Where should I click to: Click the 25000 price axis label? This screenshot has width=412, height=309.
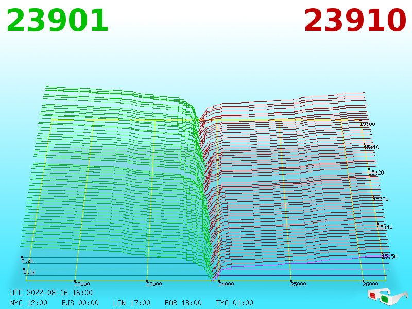[x=298, y=284]
